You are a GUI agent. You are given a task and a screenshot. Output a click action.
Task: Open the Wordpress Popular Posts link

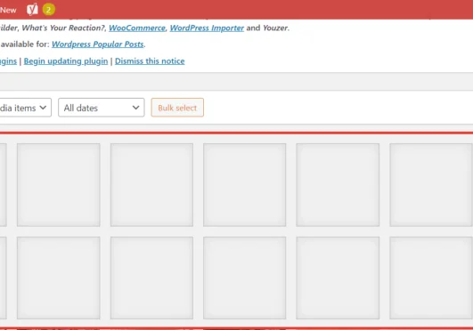pos(98,44)
